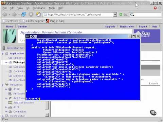Go to browser home page icon

[x=38, y=14]
